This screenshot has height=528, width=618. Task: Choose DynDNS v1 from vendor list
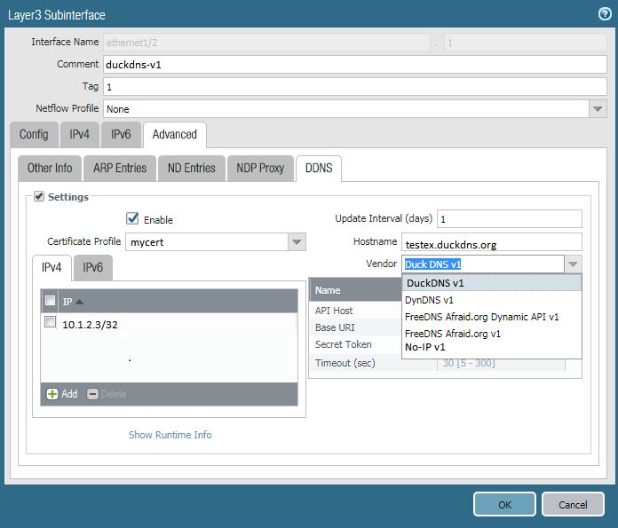point(429,300)
